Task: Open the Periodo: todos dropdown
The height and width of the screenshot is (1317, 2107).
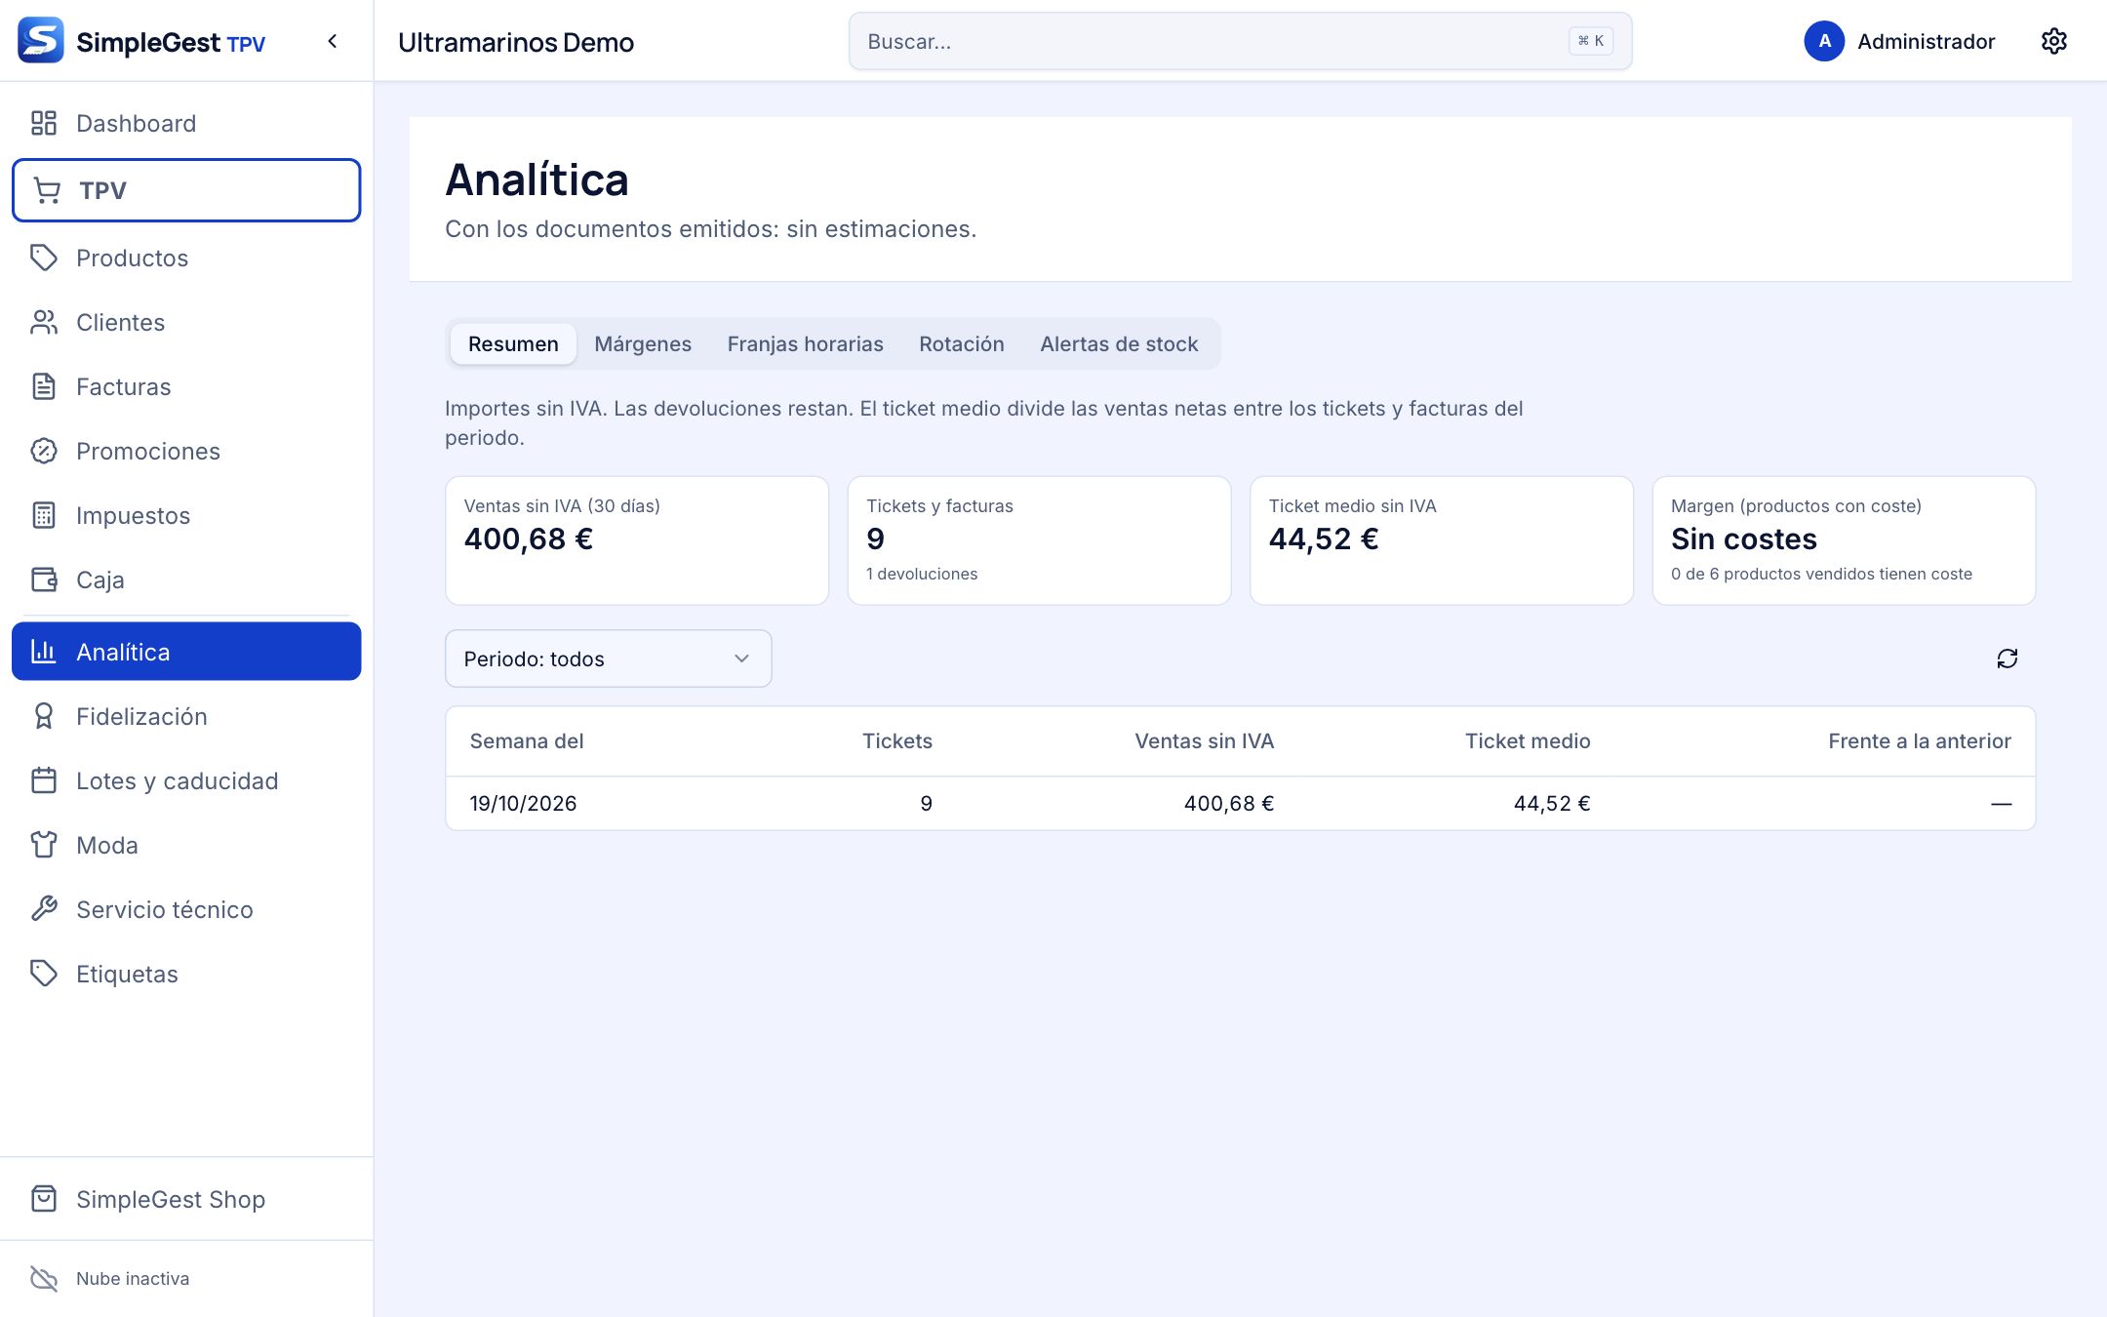Action: (609, 658)
